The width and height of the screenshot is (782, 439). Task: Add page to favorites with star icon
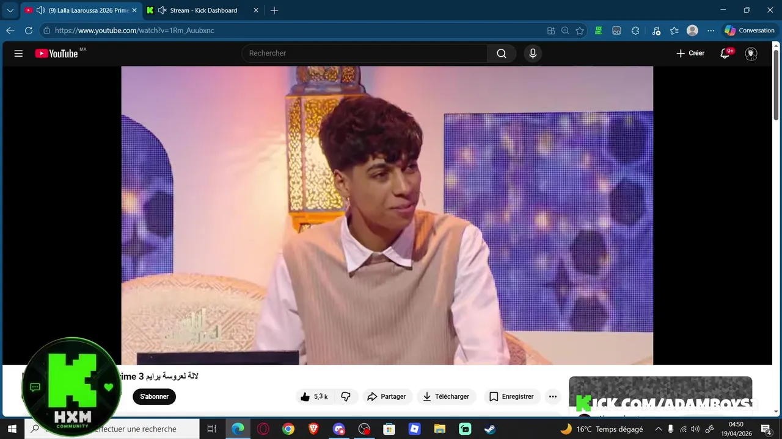(x=580, y=30)
